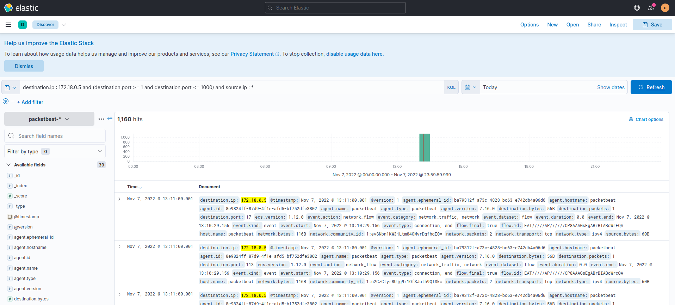Click the 1,160 hits count

(130, 120)
